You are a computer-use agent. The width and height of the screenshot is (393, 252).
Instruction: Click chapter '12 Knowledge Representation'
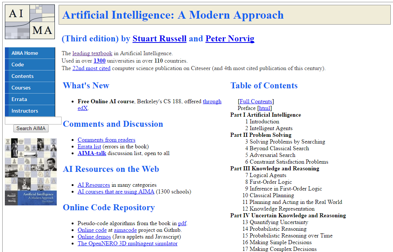coord(278,209)
